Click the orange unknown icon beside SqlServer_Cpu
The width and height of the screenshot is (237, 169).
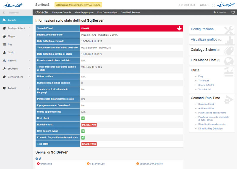point(88,164)
